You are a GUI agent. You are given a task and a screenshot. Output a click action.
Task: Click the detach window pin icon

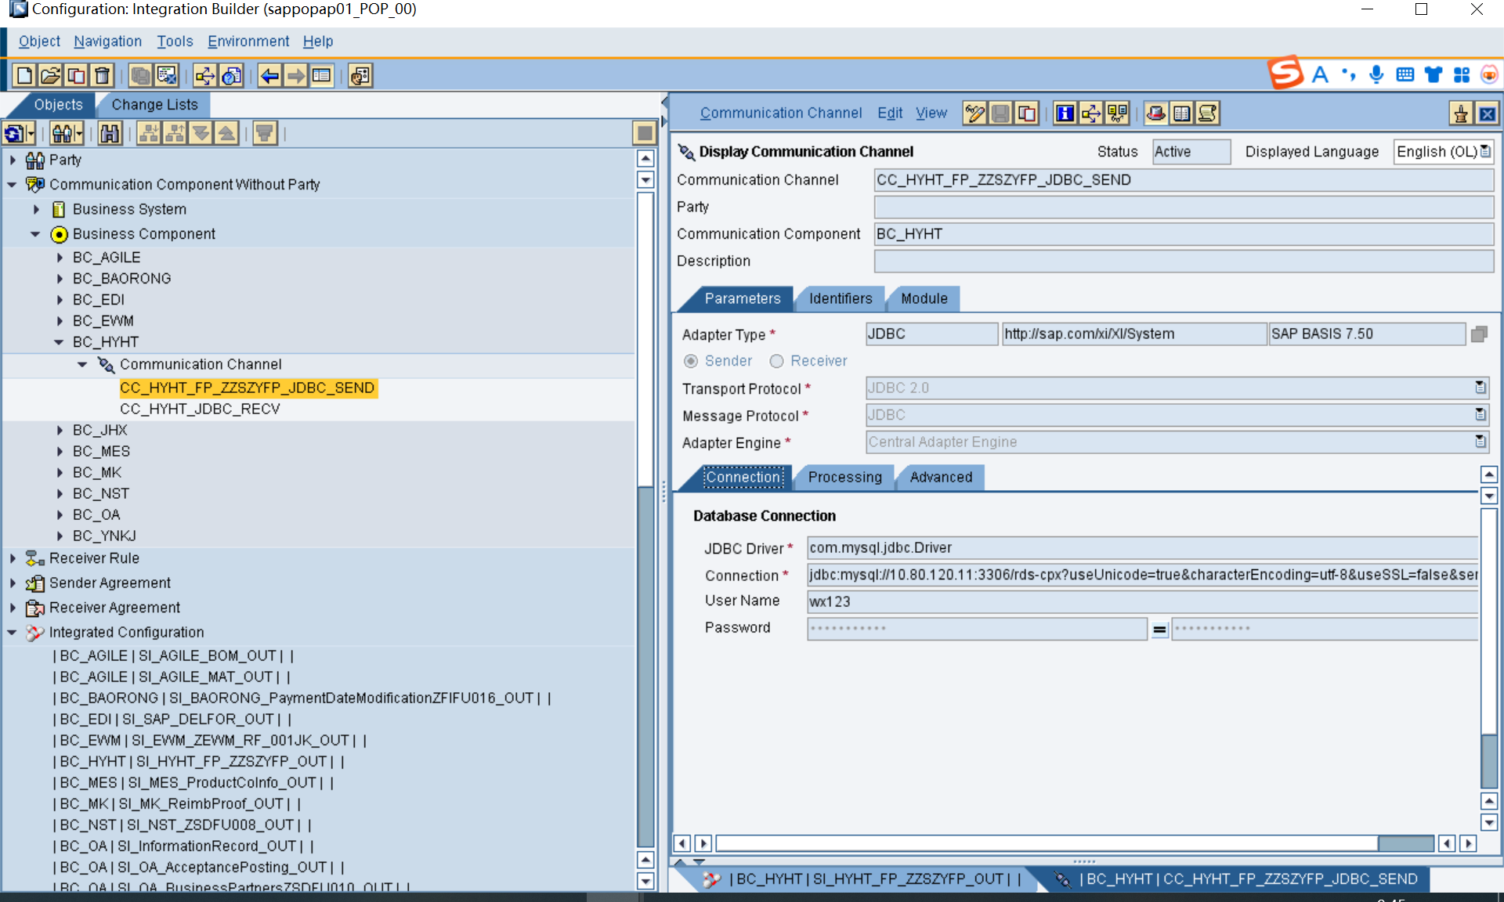pos(1461,114)
